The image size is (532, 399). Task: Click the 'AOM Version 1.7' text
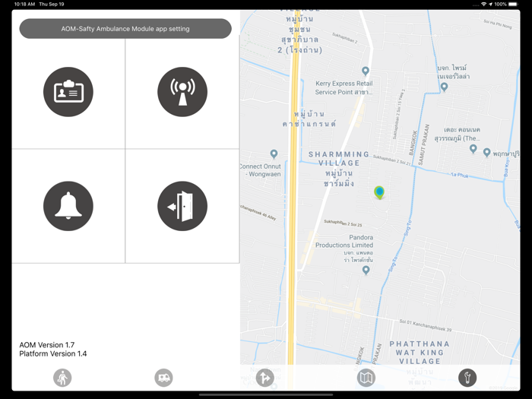coord(47,345)
